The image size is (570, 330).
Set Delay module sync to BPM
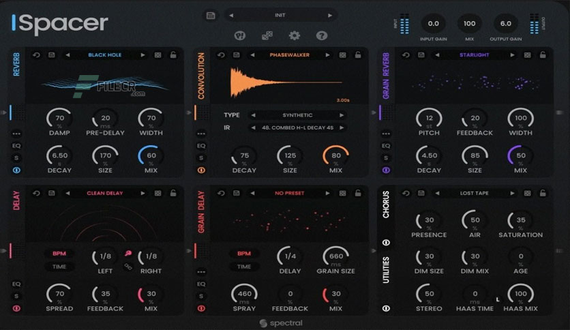59,254
